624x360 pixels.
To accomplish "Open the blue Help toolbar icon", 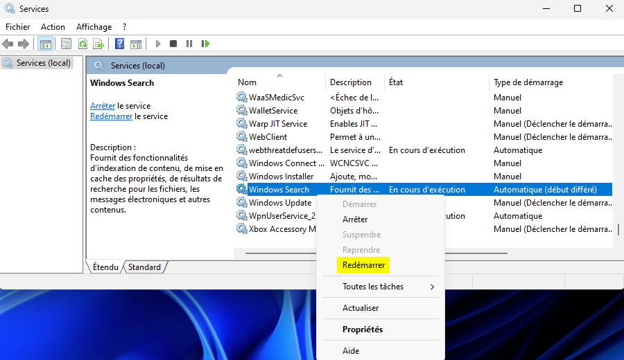I will pyautogui.click(x=119, y=44).
